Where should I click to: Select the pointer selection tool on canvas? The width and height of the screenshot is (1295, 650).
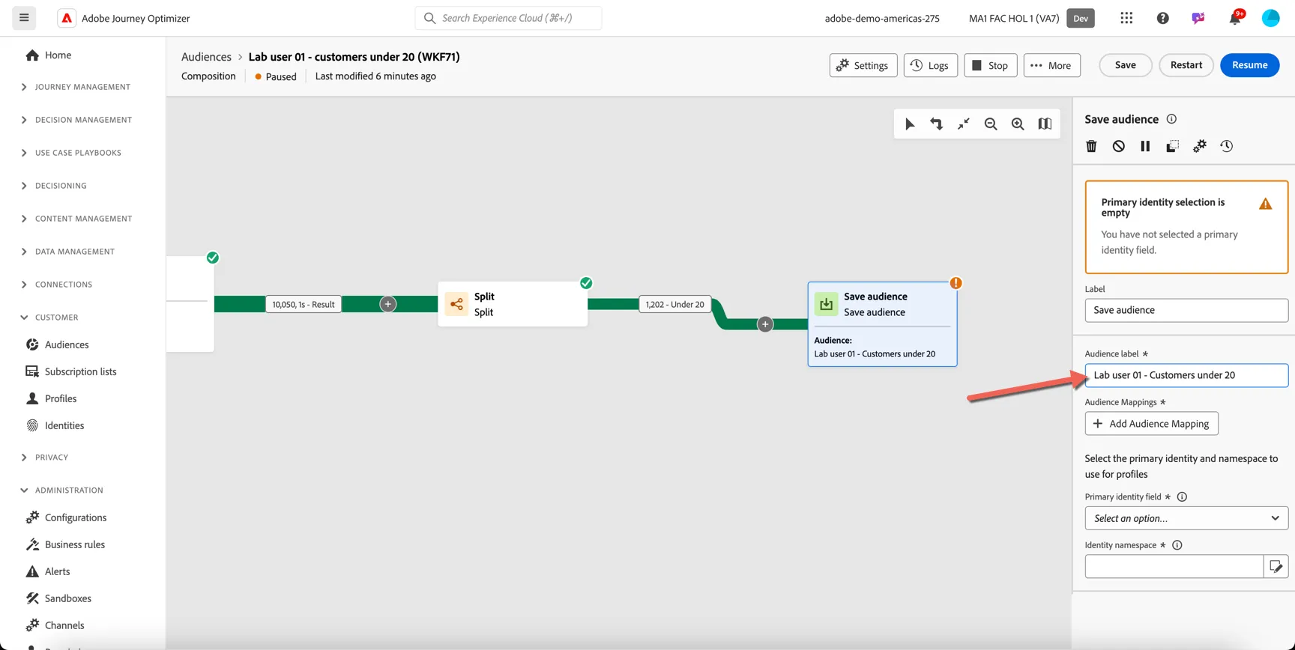[909, 124]
